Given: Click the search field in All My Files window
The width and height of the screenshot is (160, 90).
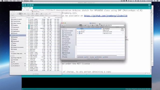Looking at the screenshot, I should 55,14.
